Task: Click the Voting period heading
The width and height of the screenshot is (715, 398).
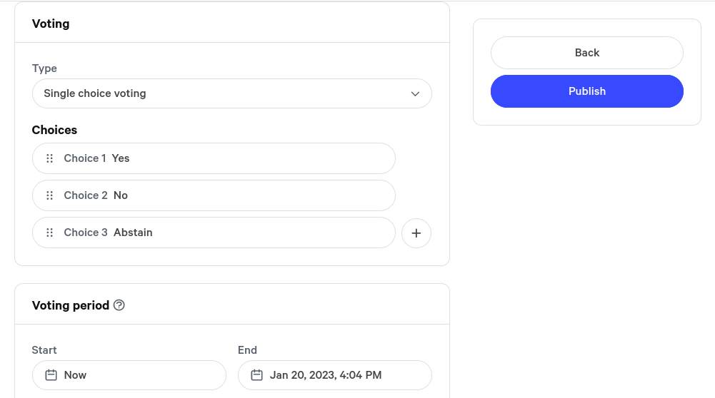Action: (71, 305)
